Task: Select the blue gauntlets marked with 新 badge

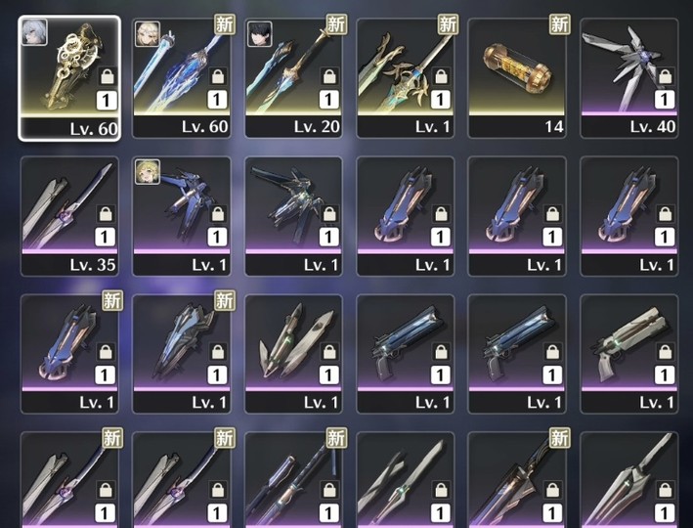Action: pyautogui.click(x=69, y=354)
